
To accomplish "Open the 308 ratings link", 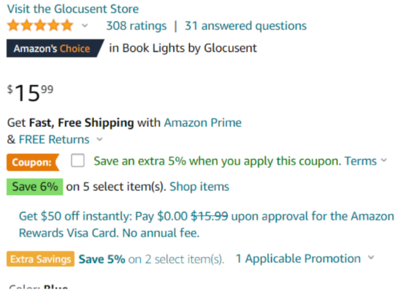I will pyautogui.click(x=136, y=26).
